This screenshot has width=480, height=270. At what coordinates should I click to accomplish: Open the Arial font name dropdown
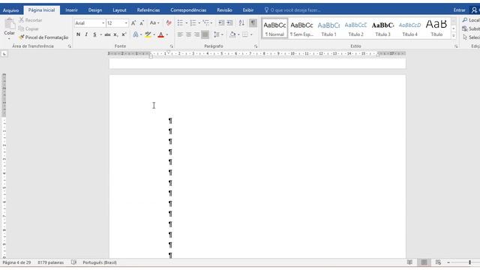[x=103, y=23]
